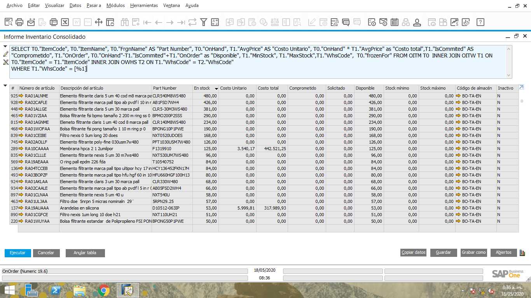
Task: Click the Grabar como button
Action: coord(473,252)
